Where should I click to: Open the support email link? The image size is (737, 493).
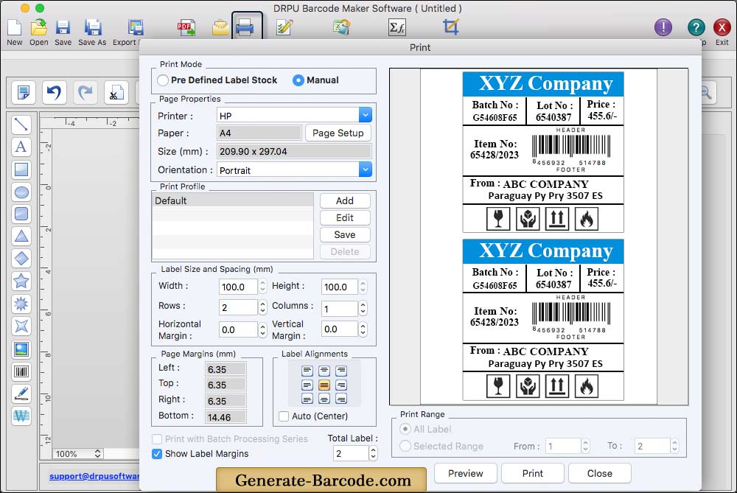(94, 476)
